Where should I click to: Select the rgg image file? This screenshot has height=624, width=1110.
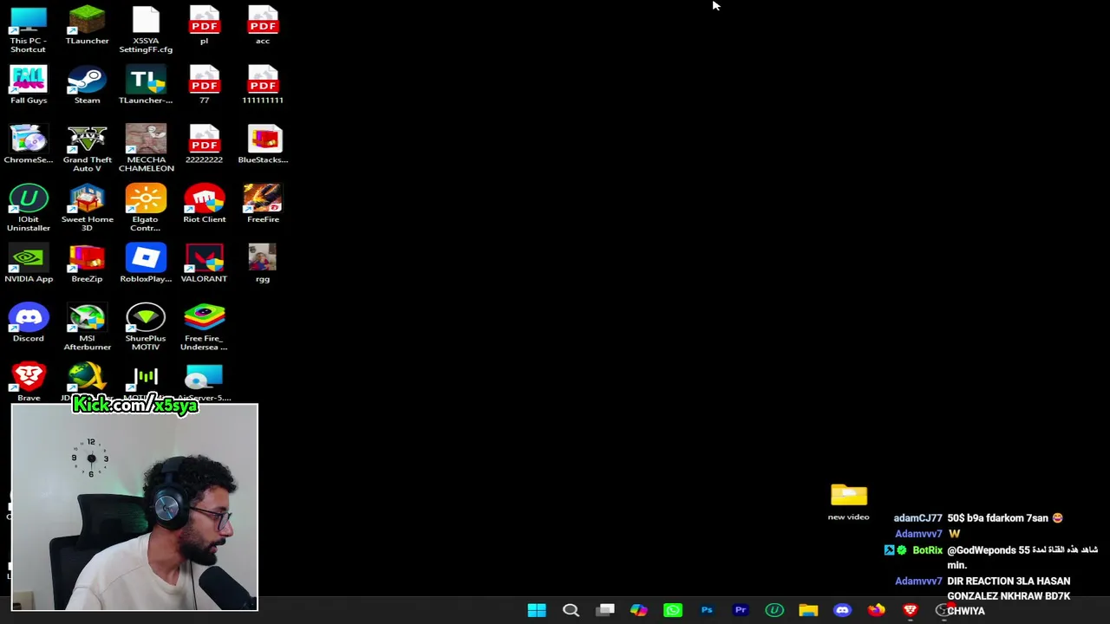(263, 263)
